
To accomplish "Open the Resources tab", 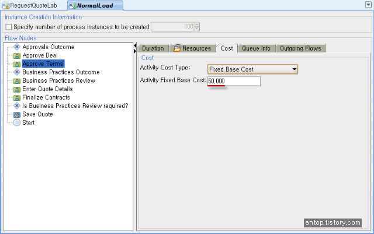I will click(192, 48).
